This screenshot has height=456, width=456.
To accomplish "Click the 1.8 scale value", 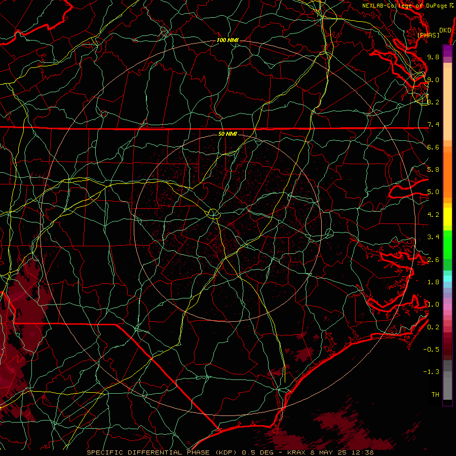I will pos(433,282).
